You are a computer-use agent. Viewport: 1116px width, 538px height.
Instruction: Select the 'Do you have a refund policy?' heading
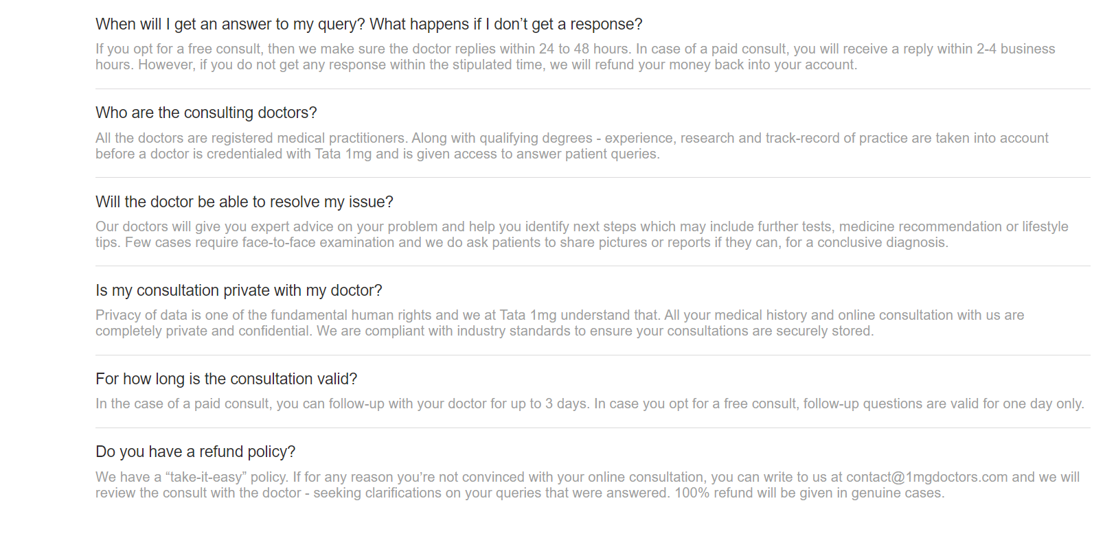click(x=196, y=452)
